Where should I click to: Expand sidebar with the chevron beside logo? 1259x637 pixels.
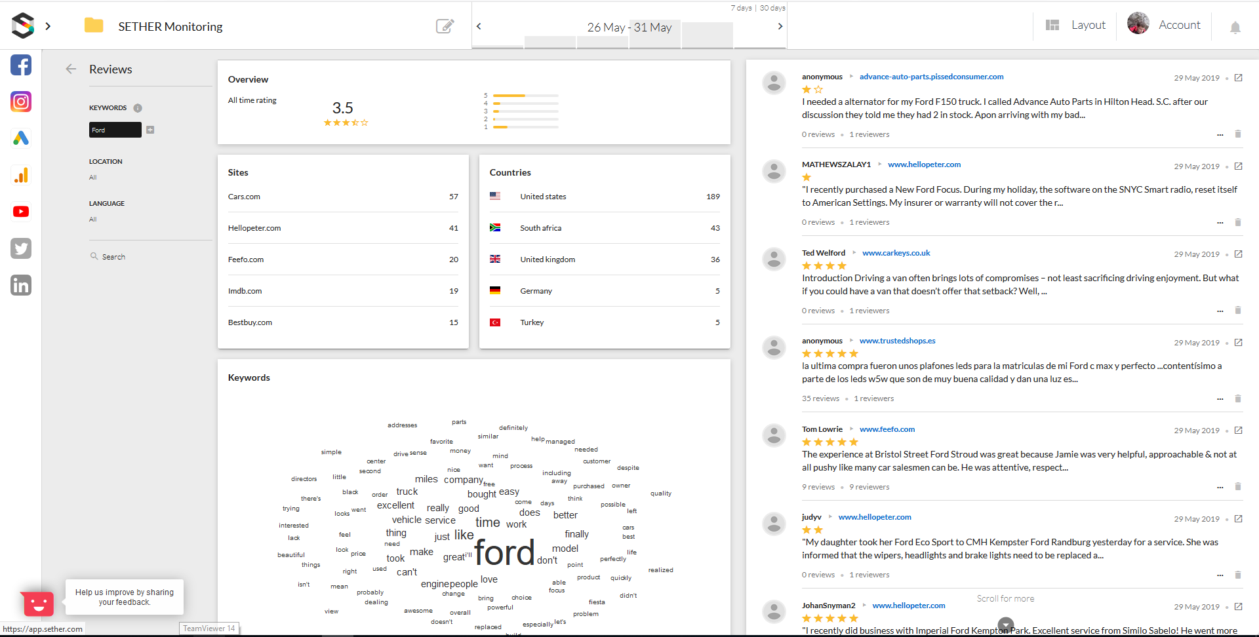[x=48, y=26]
